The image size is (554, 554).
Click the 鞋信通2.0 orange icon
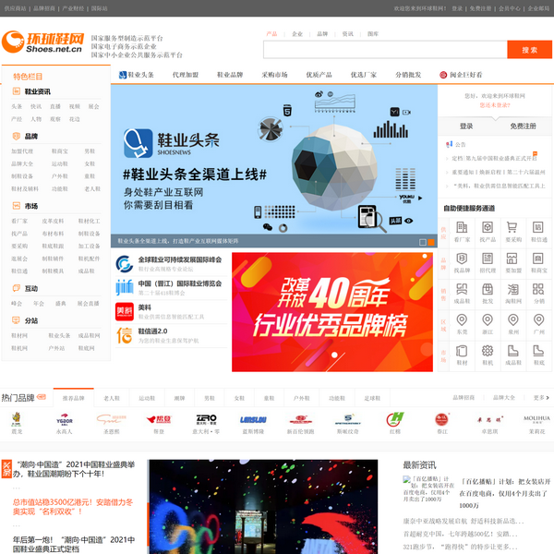click(124, 335)
